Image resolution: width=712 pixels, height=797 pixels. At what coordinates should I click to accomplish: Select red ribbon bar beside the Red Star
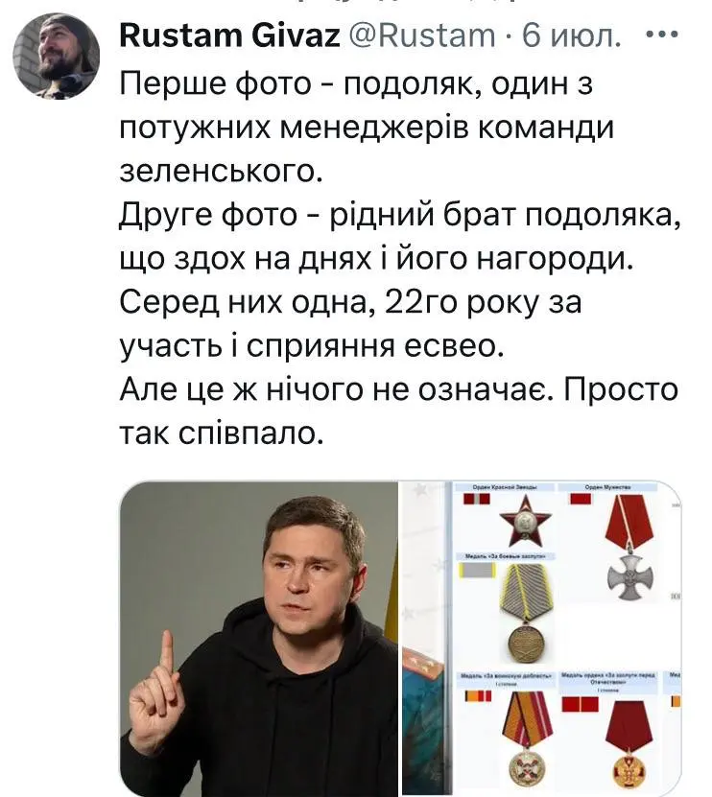[x=477, y=498]
